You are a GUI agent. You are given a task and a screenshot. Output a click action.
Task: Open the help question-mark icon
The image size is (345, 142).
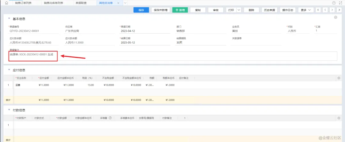(x=334, y=3)
